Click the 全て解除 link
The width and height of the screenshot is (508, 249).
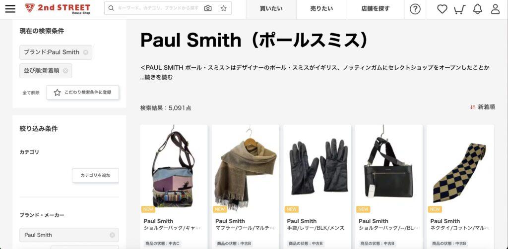pyautogui.click(x=31, y=93)
